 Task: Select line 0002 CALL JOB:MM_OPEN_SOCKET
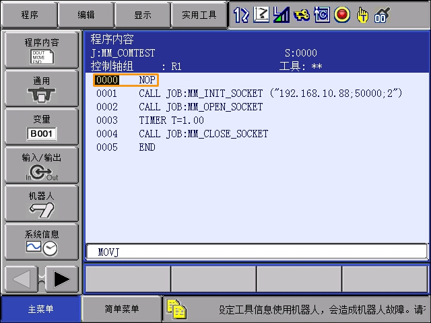point(180,107)
